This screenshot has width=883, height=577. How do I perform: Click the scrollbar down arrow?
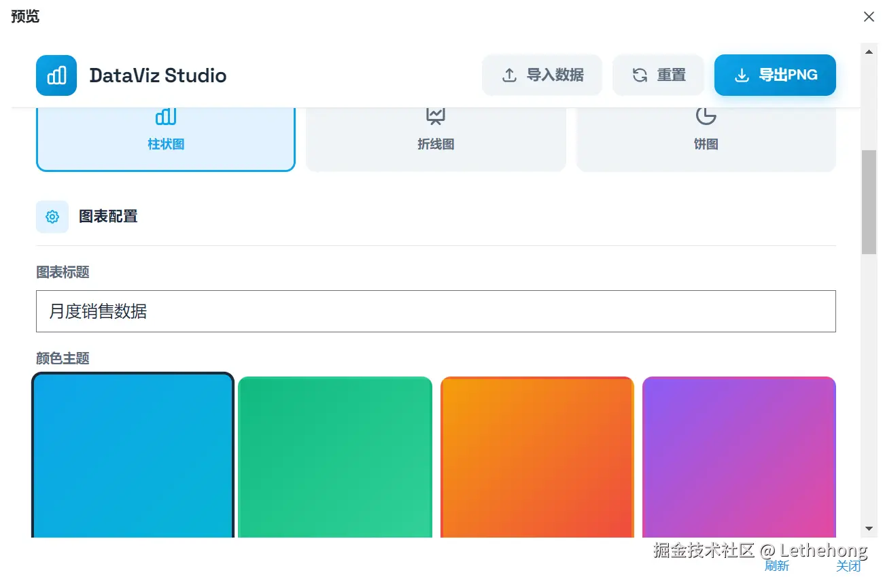tap(869, 528)
